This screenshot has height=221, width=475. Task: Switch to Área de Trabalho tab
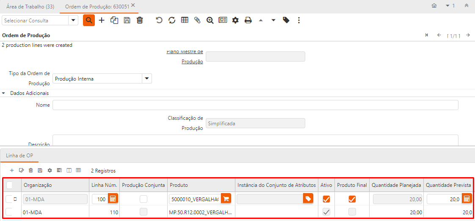click(30, 6)
